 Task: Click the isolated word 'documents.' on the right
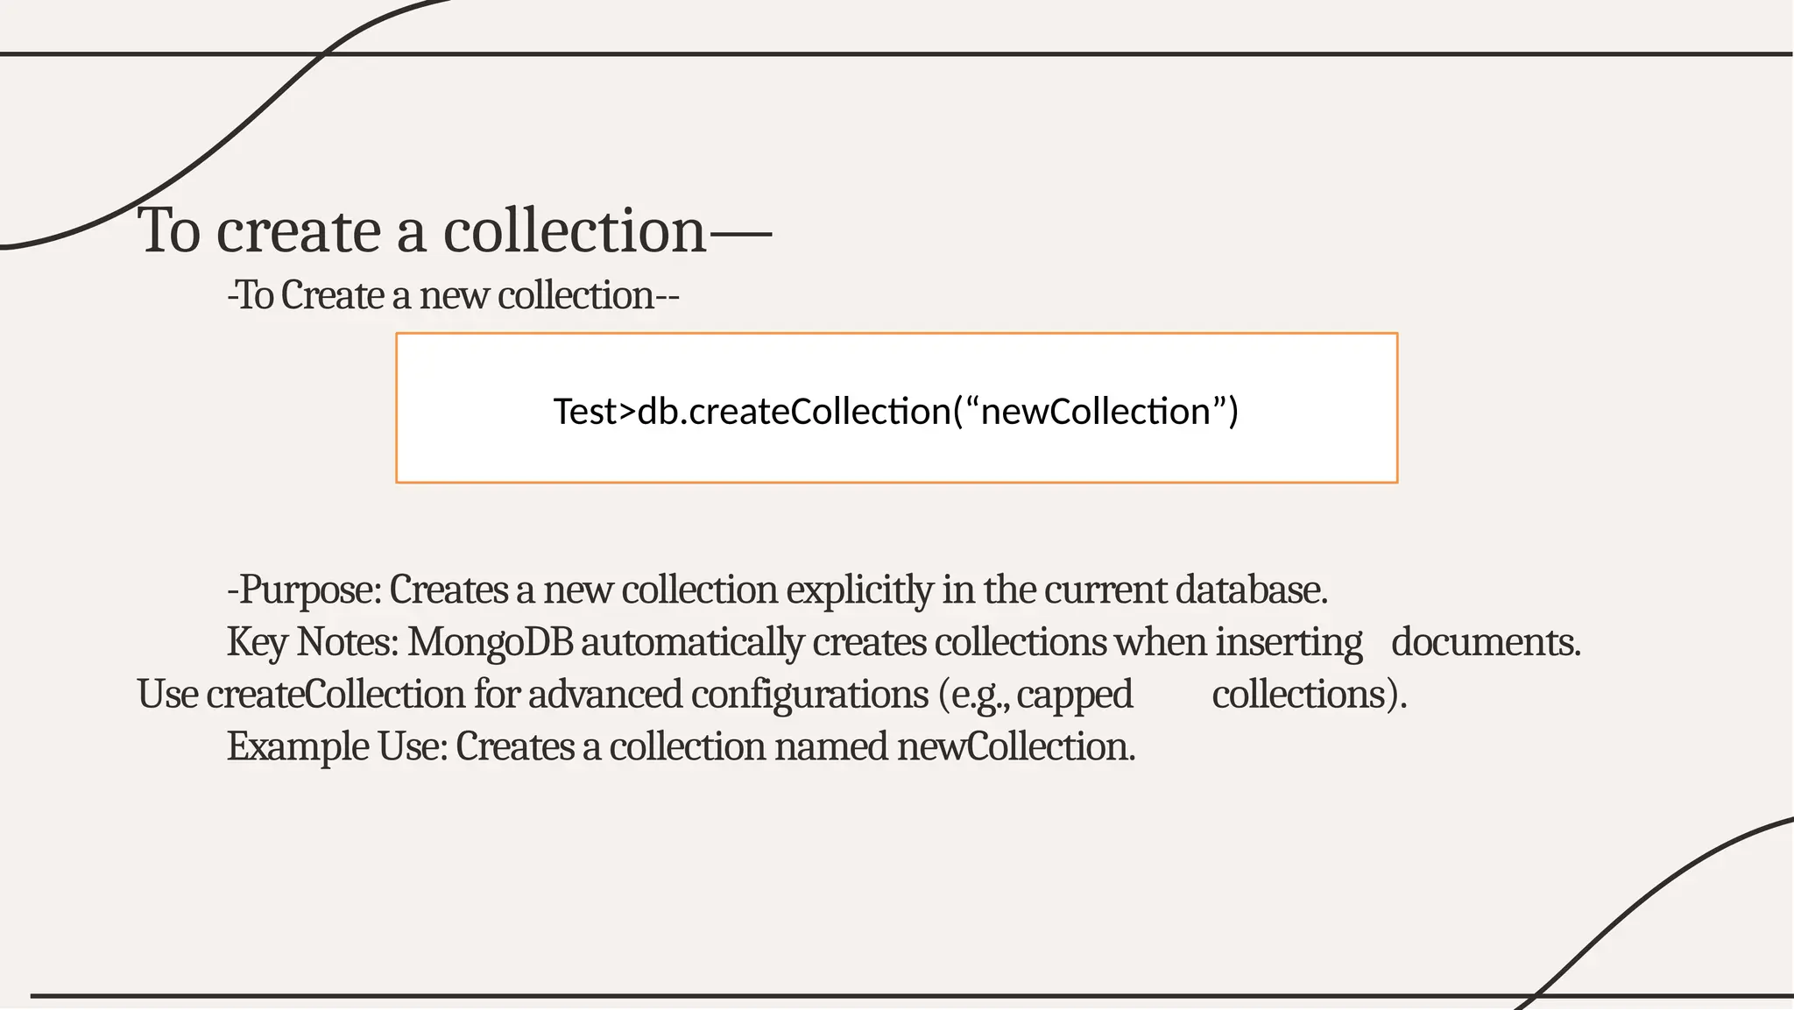point(1486,642)
